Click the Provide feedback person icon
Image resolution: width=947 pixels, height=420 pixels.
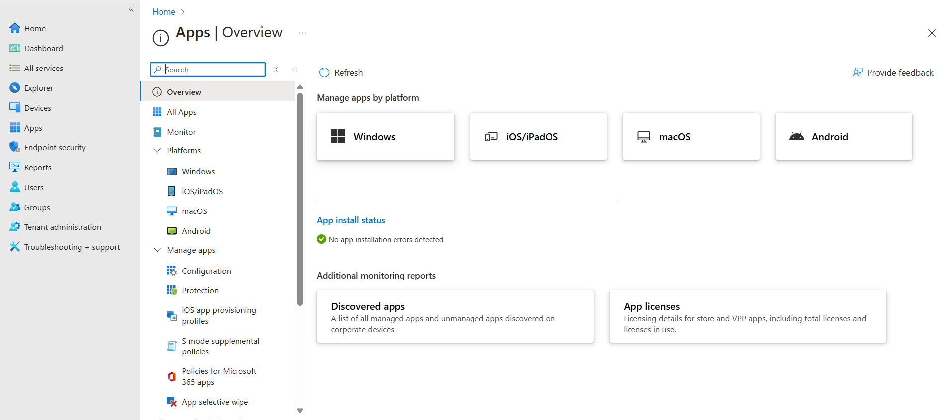(857, 72)
